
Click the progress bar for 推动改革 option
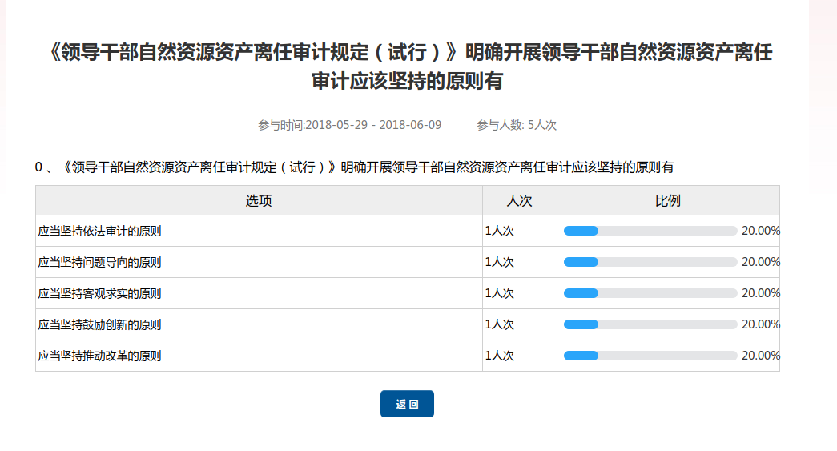coord(650,356)
